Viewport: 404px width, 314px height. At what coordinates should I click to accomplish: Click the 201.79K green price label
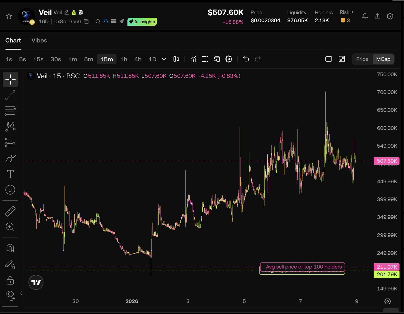(387, 274)
